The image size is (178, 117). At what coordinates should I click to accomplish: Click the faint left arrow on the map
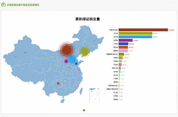[x=20, y=64]
